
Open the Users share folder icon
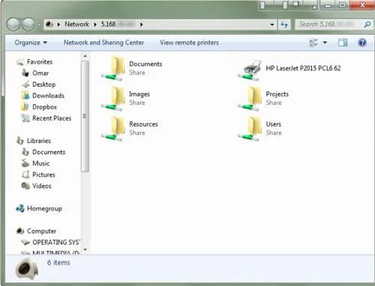[x=250, y=129]
